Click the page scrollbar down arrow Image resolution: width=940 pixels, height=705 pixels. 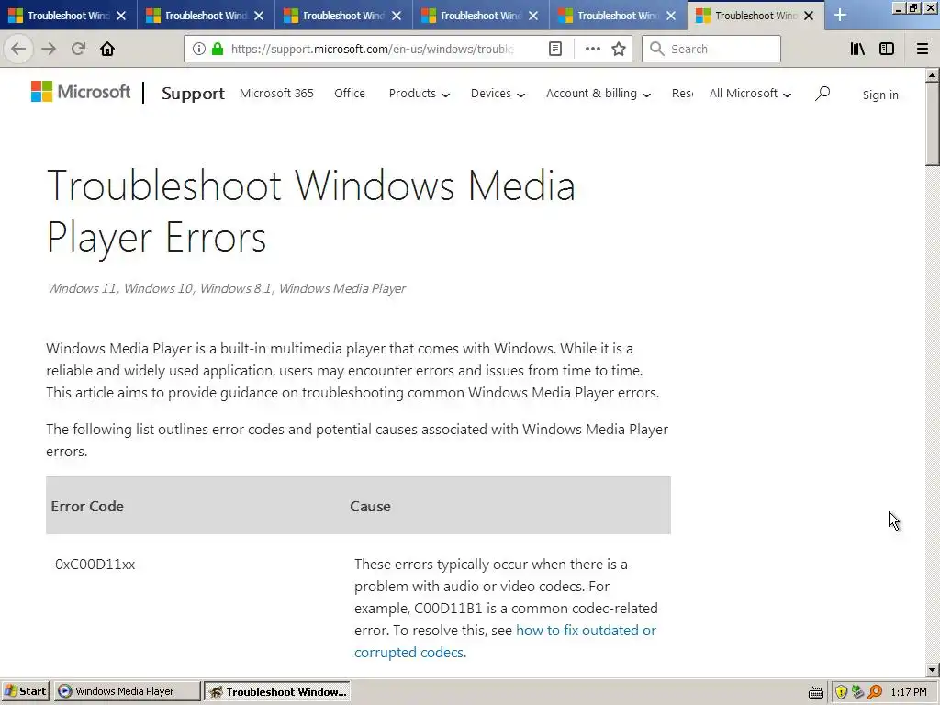coord(933,669)
